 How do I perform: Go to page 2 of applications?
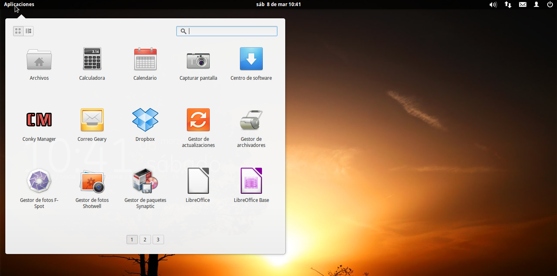[145, 240]
